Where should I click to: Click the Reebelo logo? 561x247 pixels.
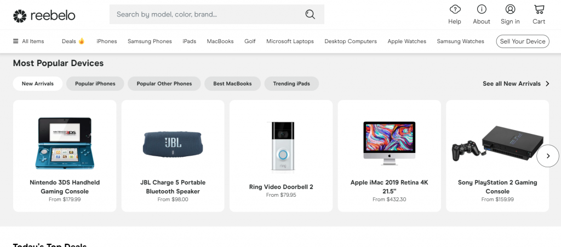[x=44, y=16]
